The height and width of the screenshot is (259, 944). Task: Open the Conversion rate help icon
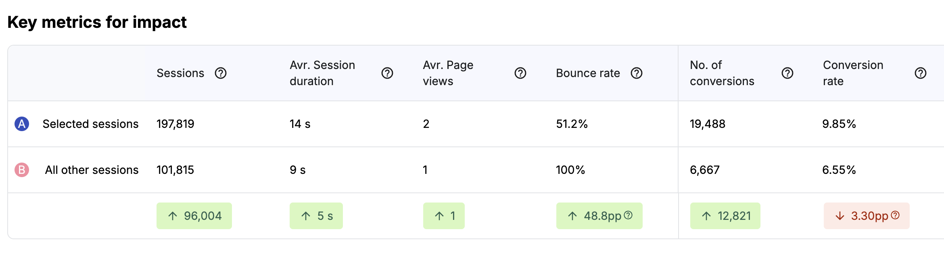(x=921, y=73)
